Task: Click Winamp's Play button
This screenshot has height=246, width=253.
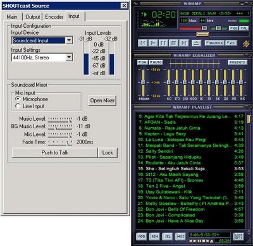Action: [153, 43]
